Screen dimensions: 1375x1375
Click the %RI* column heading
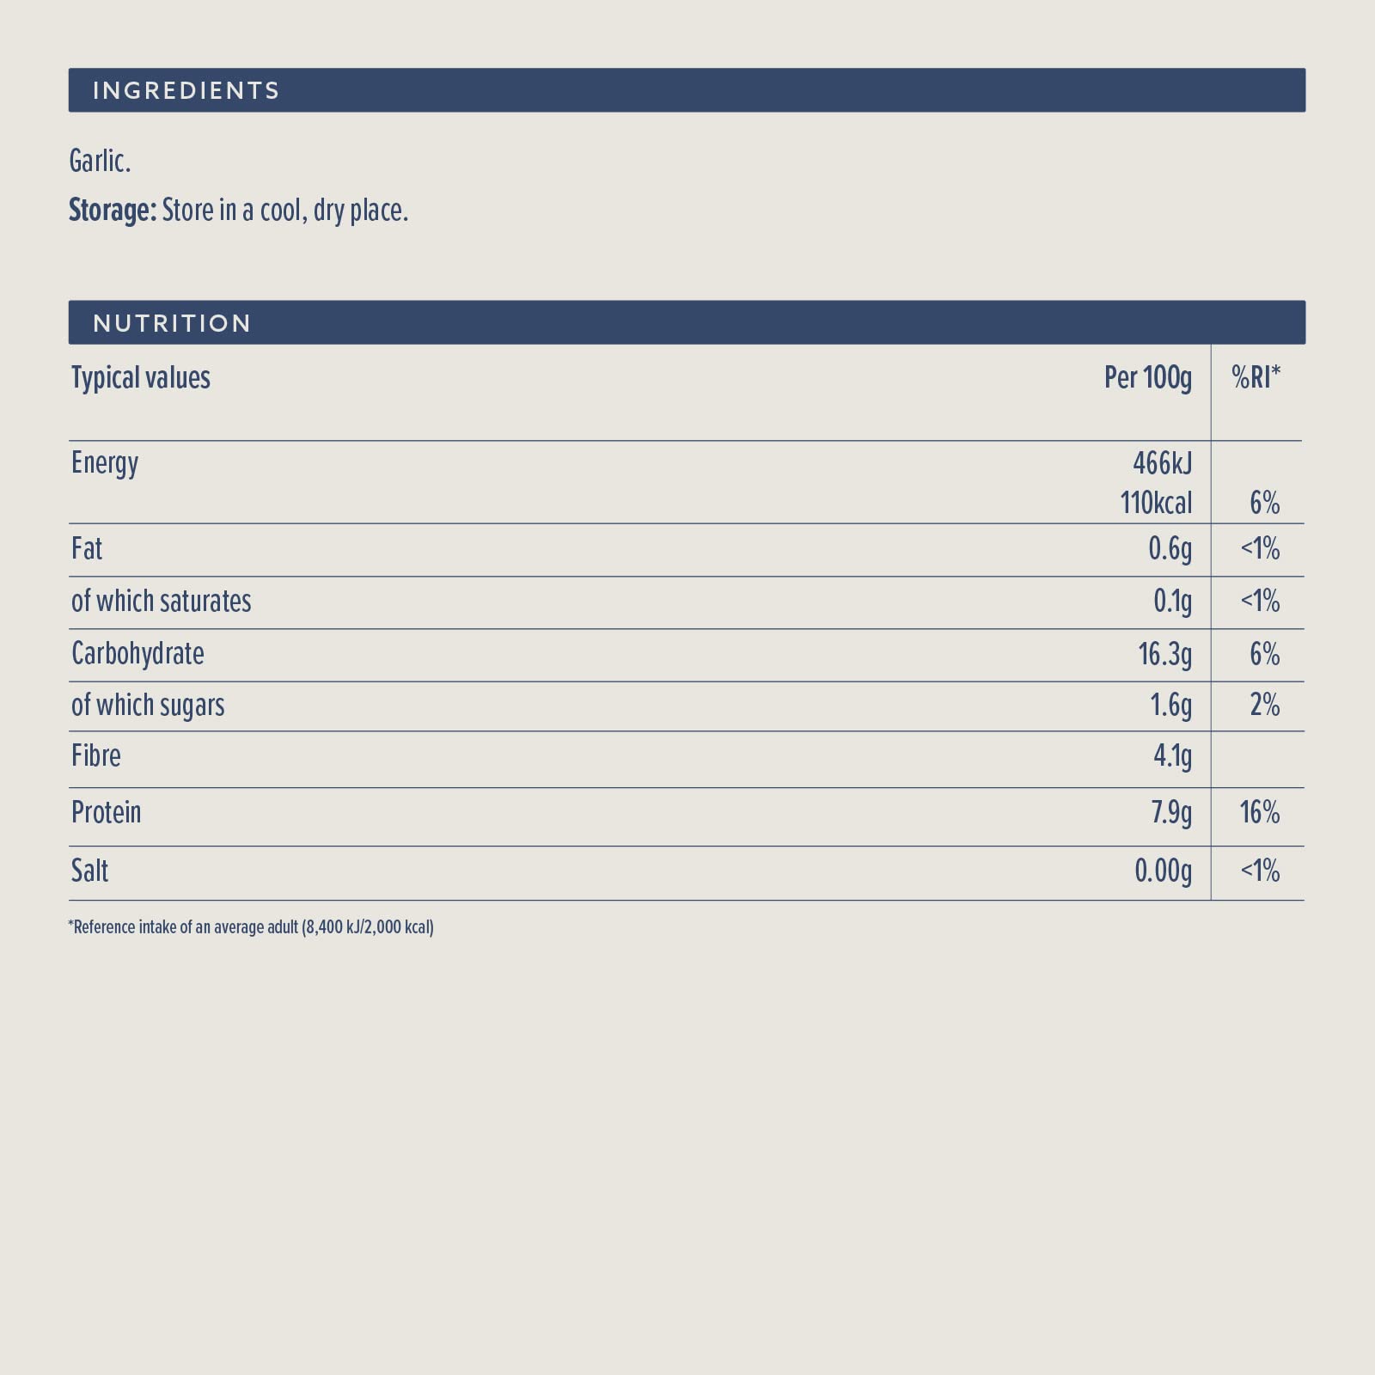pyautogui.click(x=1256, y=377)
